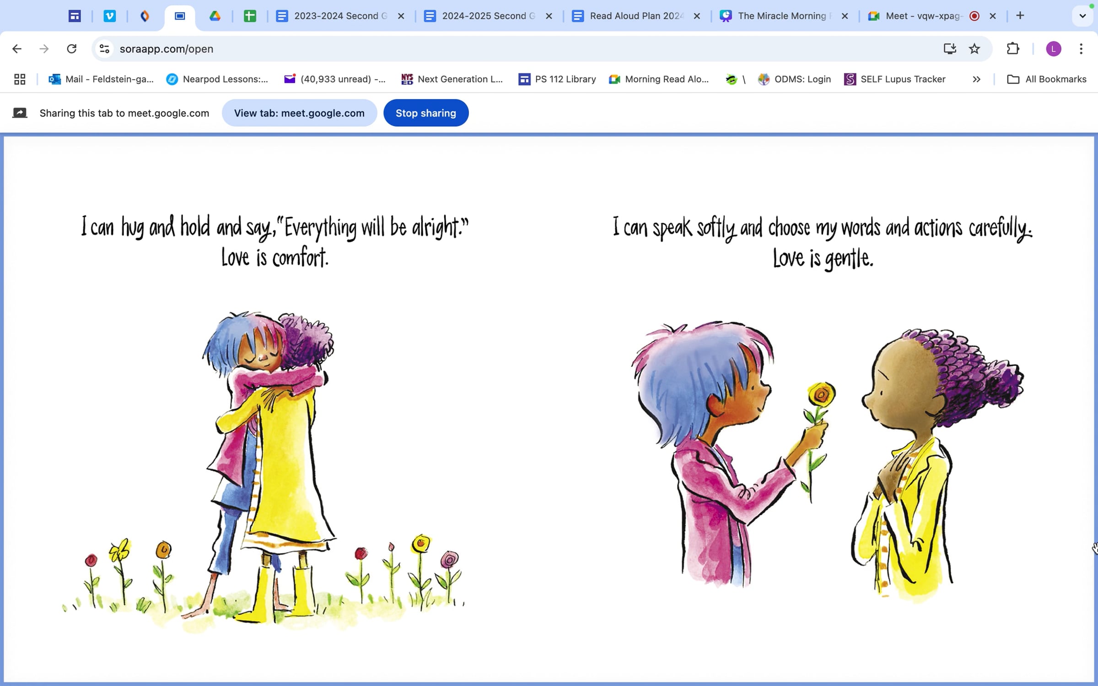The image size is (1098, 686).
Task: Close the 2023-2024 Second G tab
Action: (401, 16)
